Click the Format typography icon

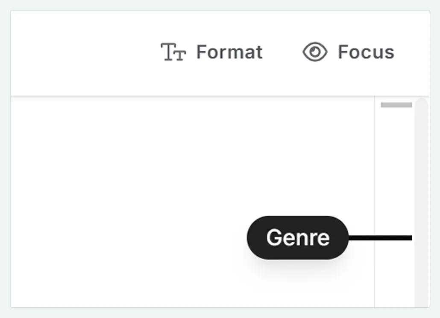pyautogui.click(x=173, y=52)
